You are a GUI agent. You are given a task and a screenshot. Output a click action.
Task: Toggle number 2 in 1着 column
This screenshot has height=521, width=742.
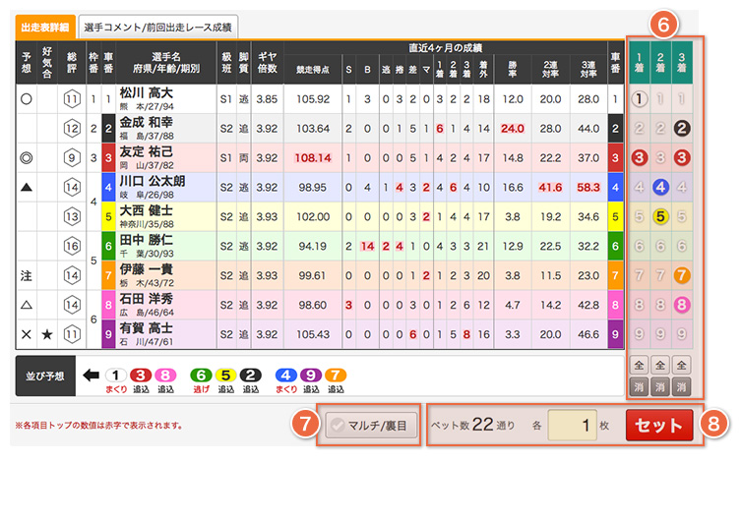pos(639,128)
